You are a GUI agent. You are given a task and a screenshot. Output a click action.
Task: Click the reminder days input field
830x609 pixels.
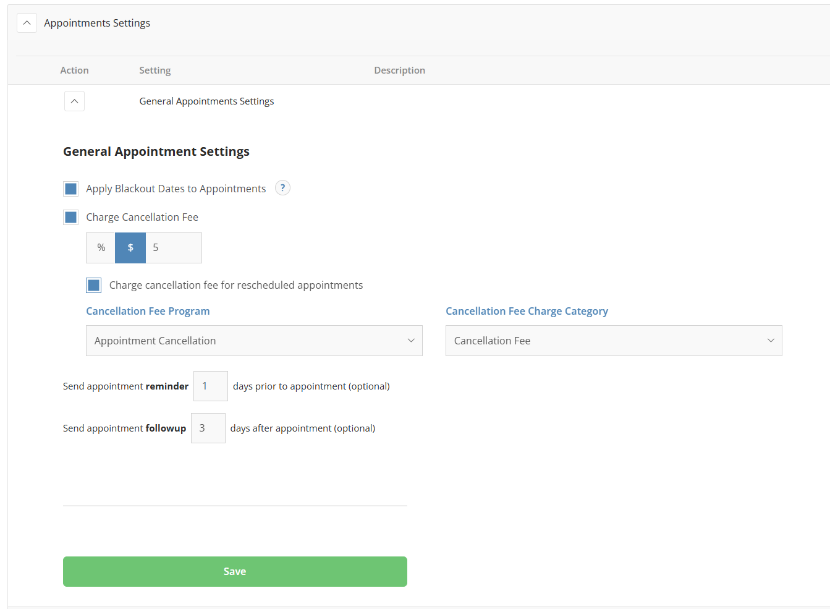211,386
